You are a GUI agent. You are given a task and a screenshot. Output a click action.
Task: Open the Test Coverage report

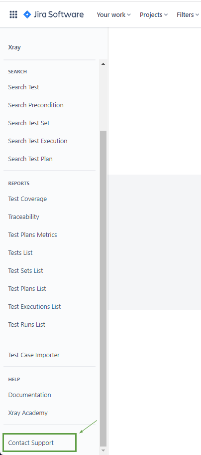coord(27,199)
